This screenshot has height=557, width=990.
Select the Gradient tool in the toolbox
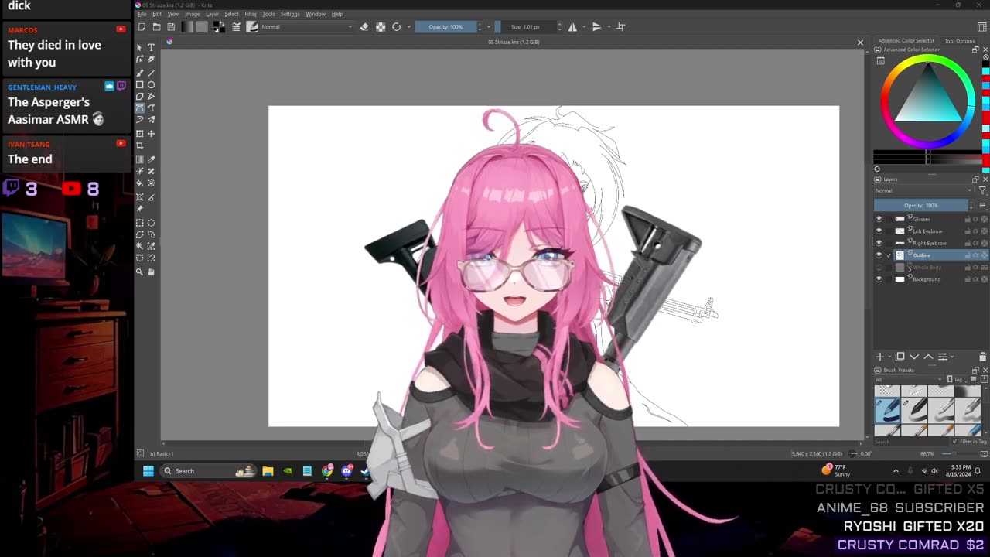click(139, 159)
